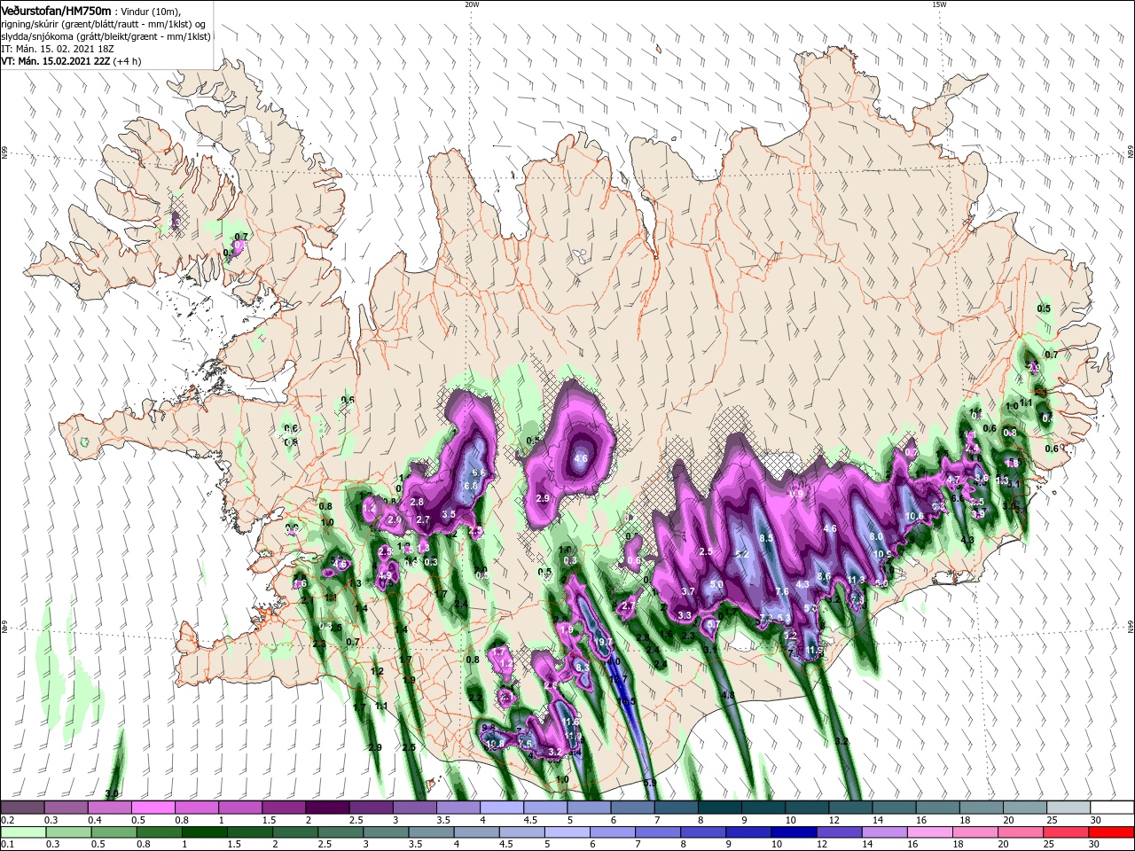
Task: Pick the lavender 4 swatch in purple scale
Action: point(501,808)
